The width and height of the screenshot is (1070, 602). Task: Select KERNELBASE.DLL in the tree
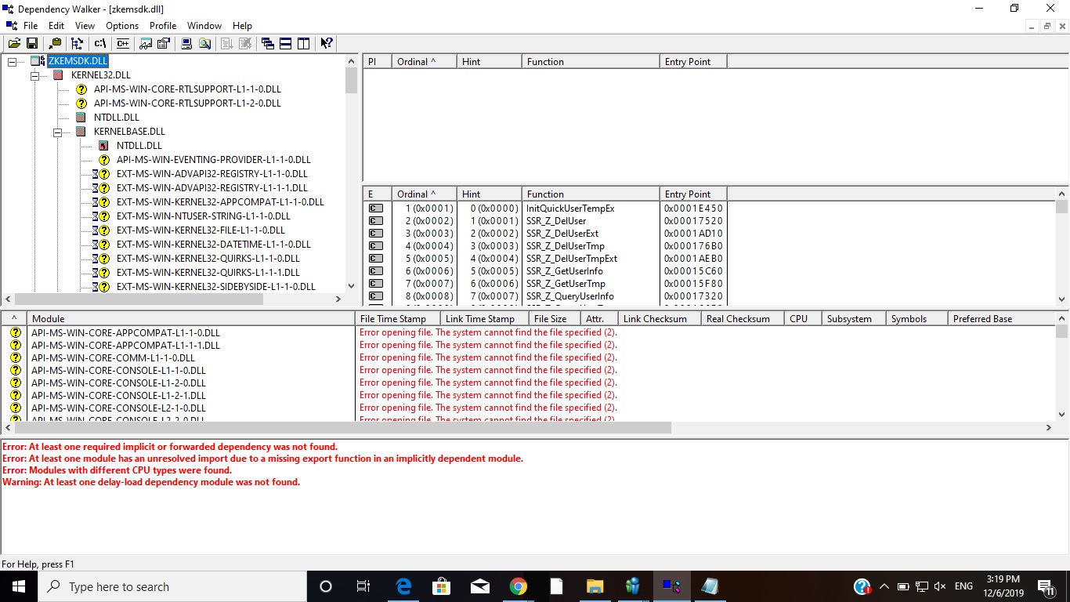coord(129,132)
